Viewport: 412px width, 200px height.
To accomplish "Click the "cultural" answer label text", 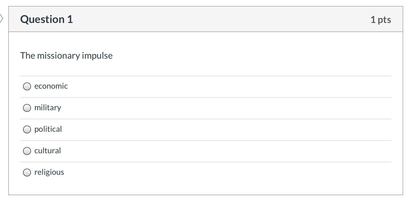I will 47,151.
